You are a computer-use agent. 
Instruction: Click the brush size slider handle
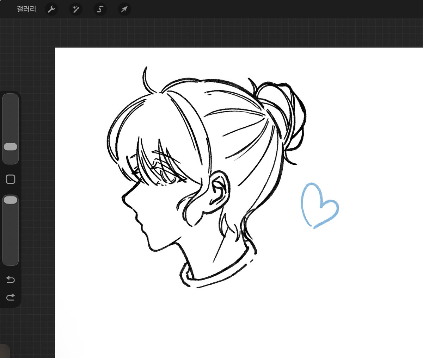coord(11,147)
